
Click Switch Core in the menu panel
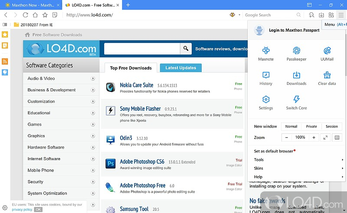(x=296, y=103)
